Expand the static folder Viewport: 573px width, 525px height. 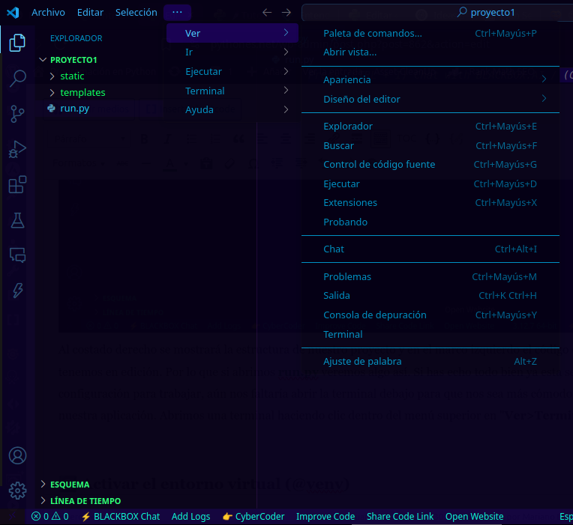pyautogui.click(x=72, y=76)
